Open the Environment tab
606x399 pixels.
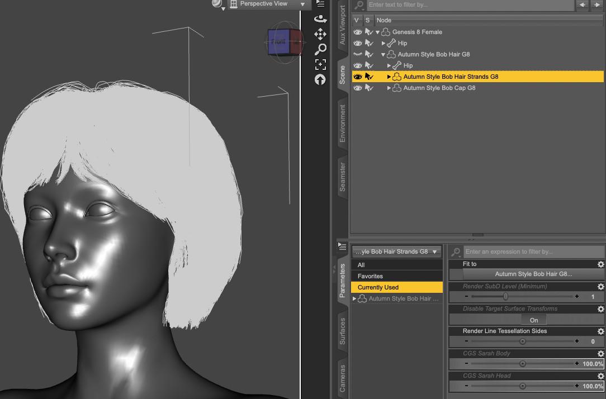343,123
